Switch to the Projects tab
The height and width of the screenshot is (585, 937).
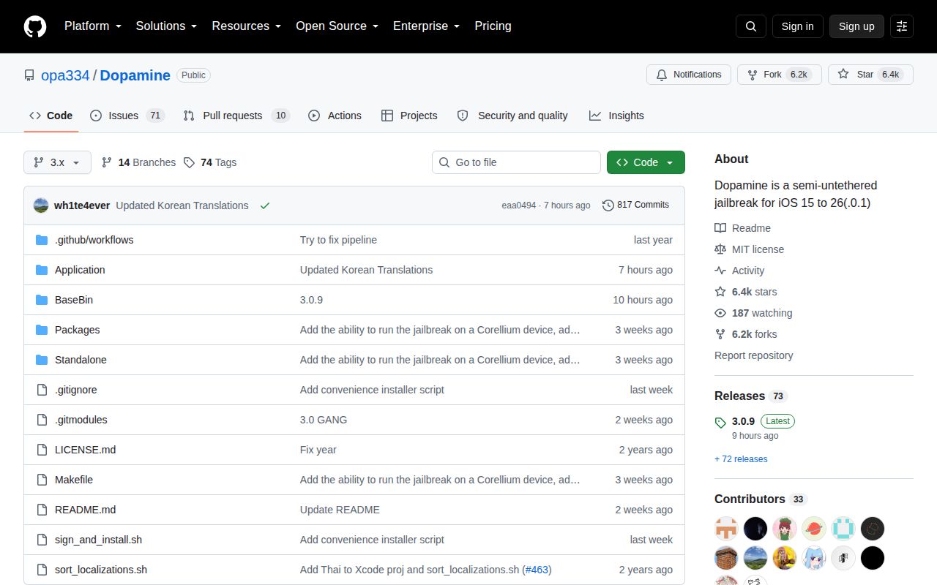[x=409, y=116]
